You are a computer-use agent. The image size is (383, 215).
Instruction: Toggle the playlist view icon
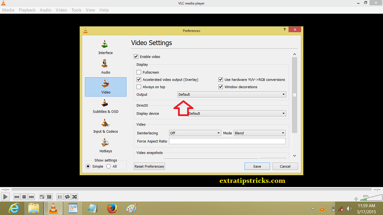point(60,197)
